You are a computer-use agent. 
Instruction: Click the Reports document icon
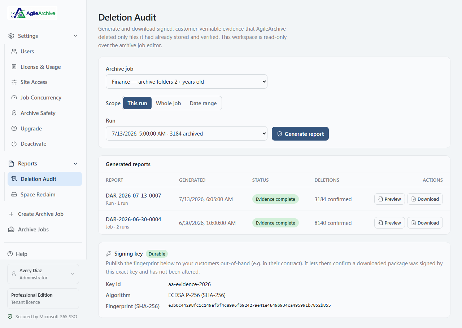pyautogui.click(x=11, y=164)
